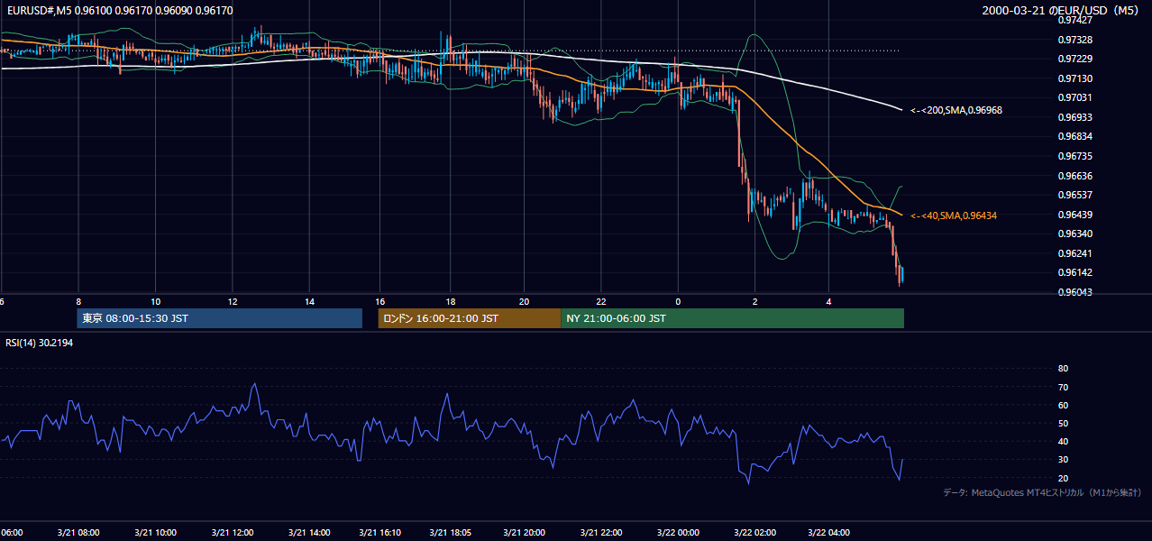Click the RSI 40 level label
The height and width of the screenshot is (541, 1152).
tap(1063, 441)
